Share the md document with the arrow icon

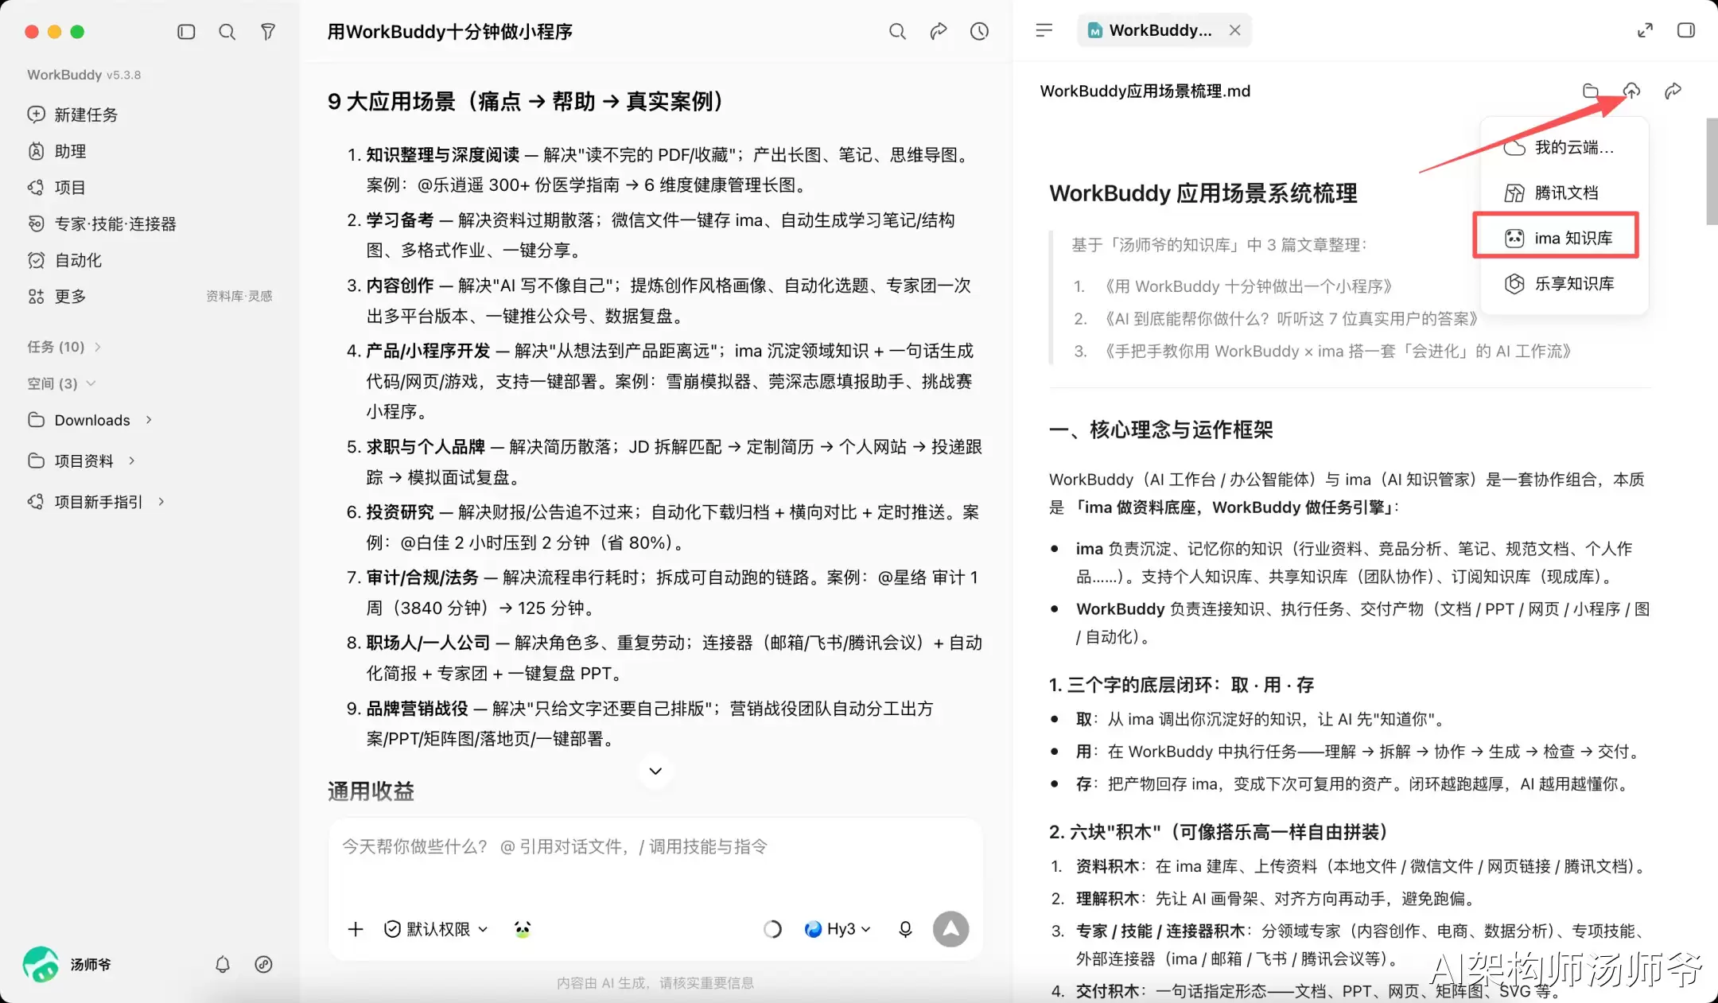1673,91
